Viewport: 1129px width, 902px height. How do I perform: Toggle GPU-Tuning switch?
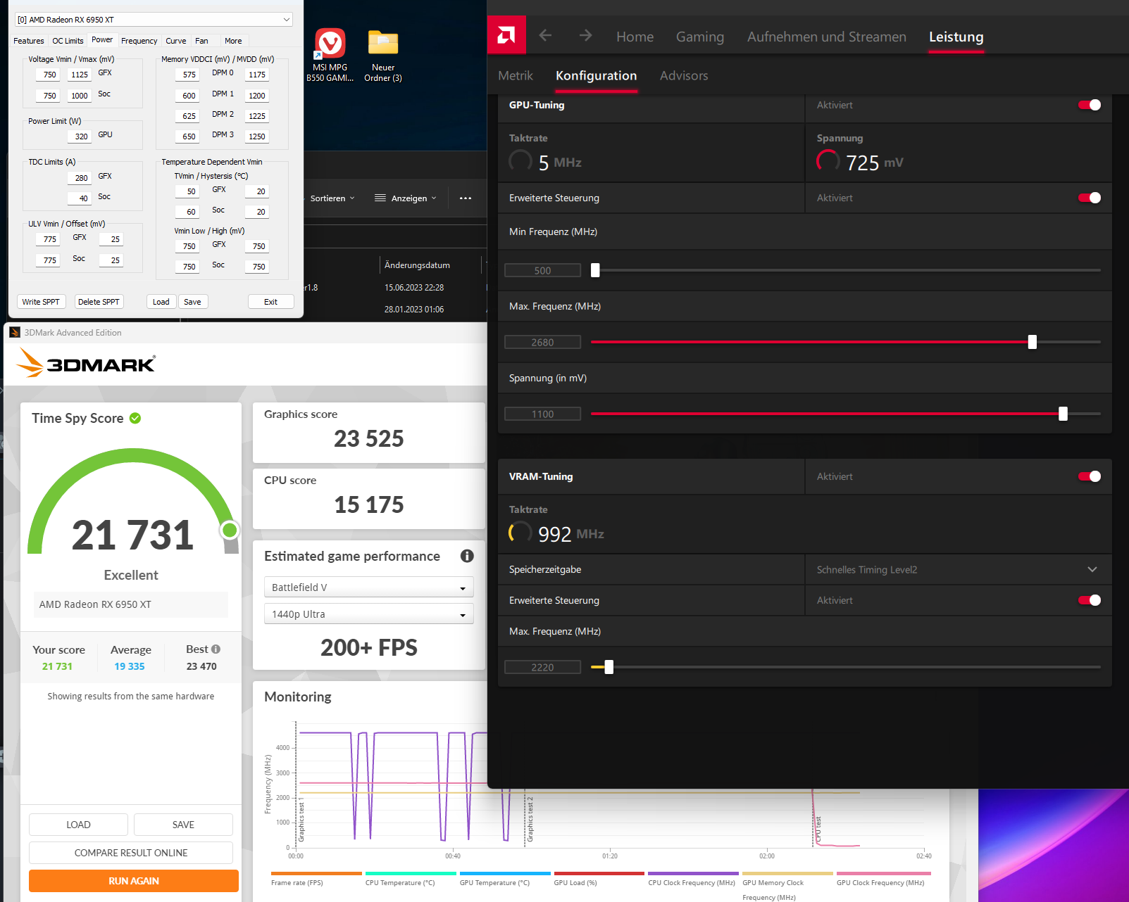click(1090, 105)
